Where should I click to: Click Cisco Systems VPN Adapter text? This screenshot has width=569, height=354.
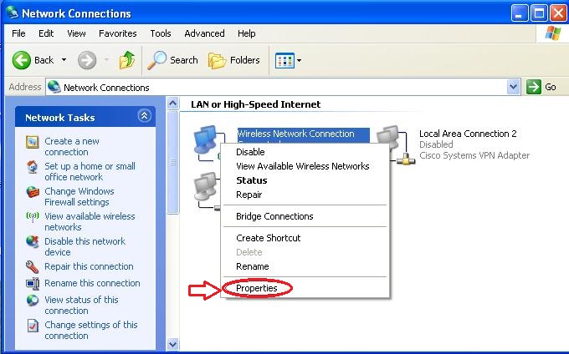click(x=474, y=155)
